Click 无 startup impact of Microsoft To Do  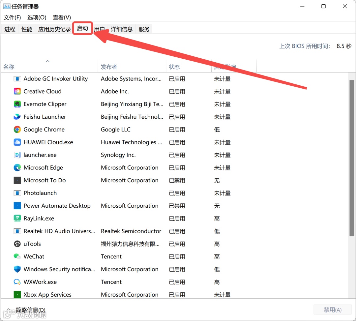click(217, 181)
